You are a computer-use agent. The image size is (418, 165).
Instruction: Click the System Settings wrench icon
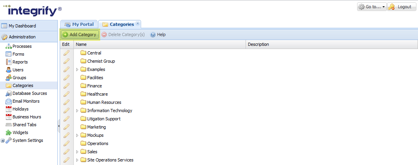[9, 140]
